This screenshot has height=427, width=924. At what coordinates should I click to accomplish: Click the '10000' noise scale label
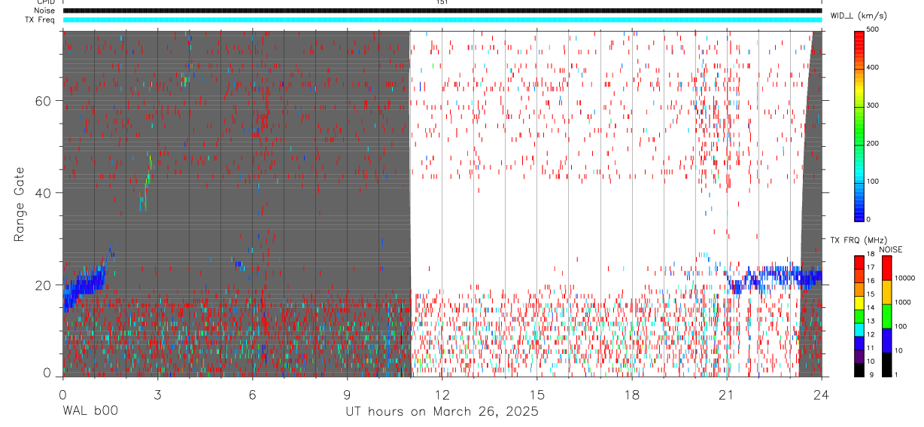(x=904, y=278)
